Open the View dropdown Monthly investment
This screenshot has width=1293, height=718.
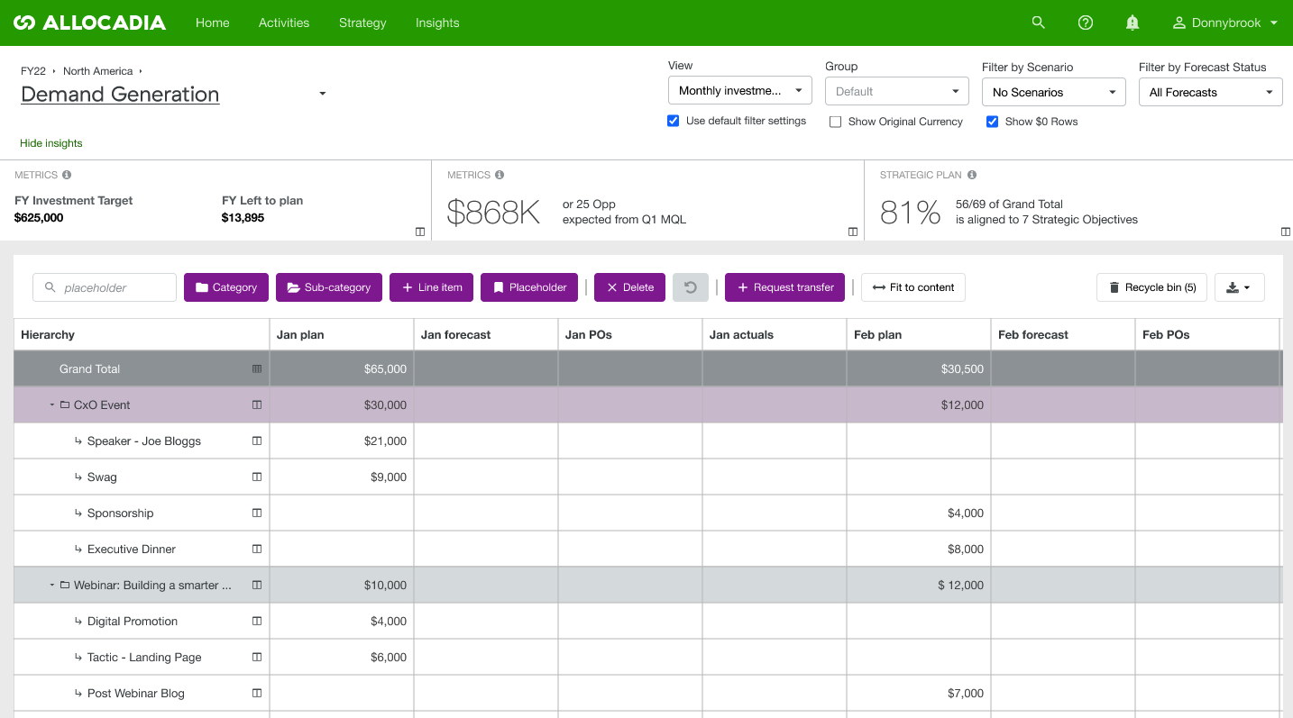(x=740, y=90)
